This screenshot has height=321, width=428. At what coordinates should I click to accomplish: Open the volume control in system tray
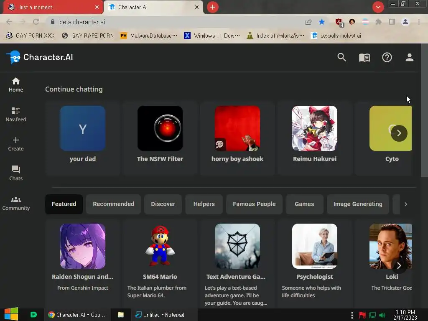click(382, 315)
